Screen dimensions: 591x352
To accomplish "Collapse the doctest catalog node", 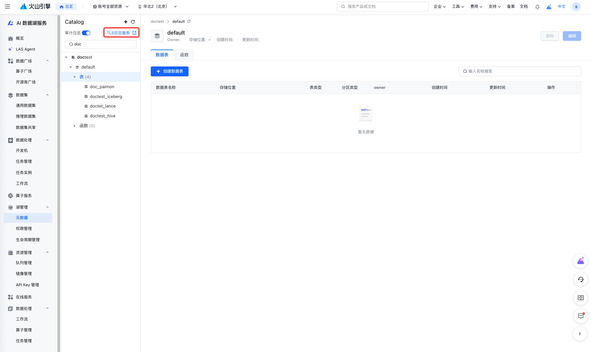I will point(66,57).
